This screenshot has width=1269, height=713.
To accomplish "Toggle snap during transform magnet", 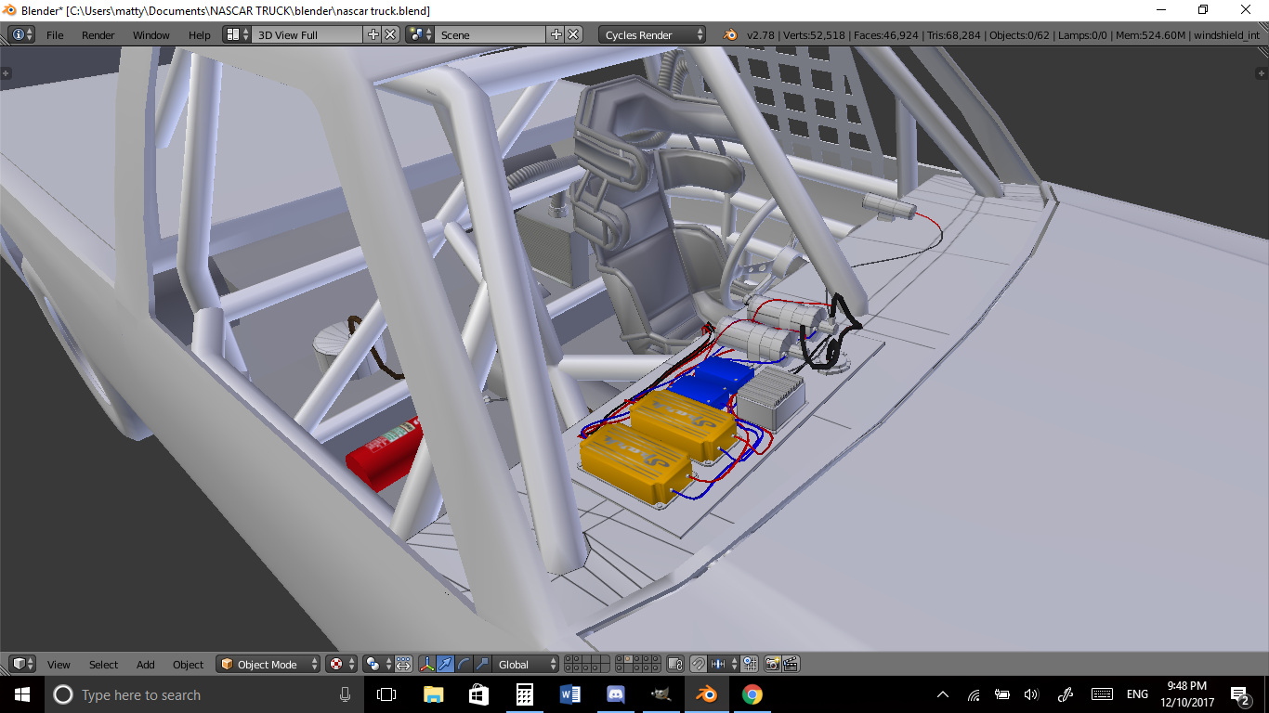I will coord(700,664).
